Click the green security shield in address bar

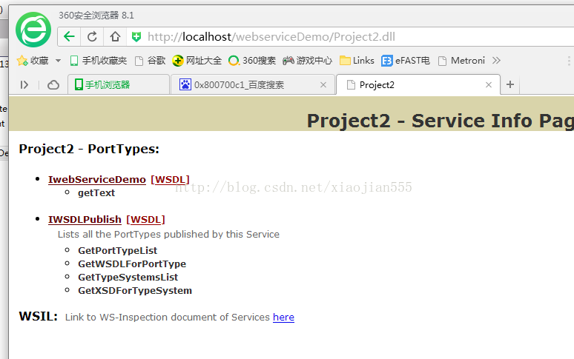tap(136, 36)
